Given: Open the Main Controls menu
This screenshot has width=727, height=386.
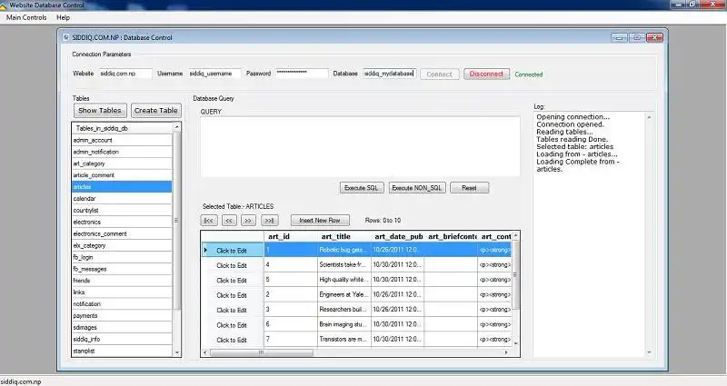Looking at the screenshot, I should [x=26, y=17].
